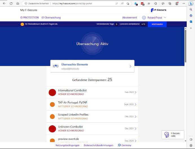
Task: Open Nutzungsbedingungen link
Action: pyautogui.click(x=67, y=145)
